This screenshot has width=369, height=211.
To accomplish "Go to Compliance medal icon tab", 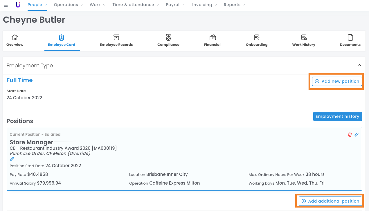I will (168, 41).
